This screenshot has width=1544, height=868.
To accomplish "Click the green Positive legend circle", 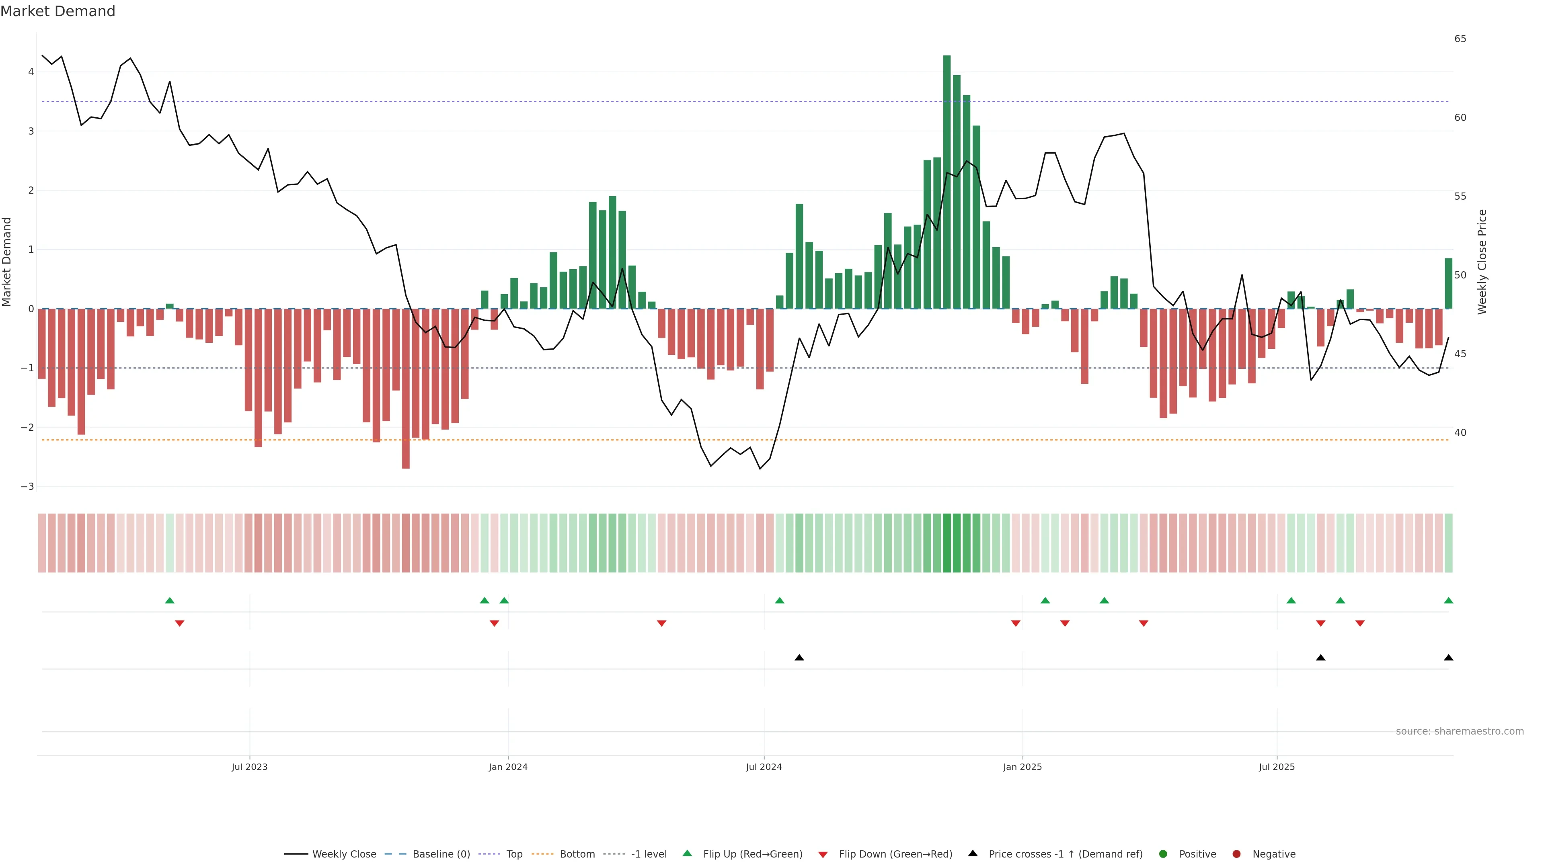I will [x=1163, y=854].
